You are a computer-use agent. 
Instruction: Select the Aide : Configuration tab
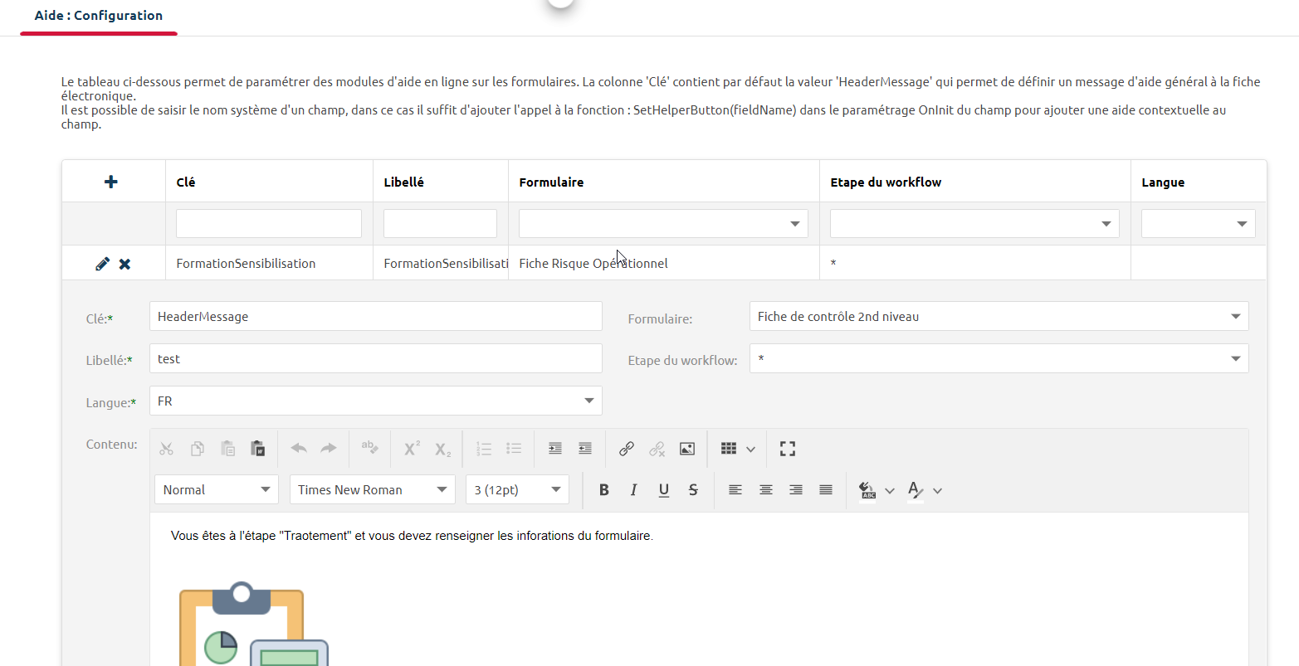coord(99,16)
